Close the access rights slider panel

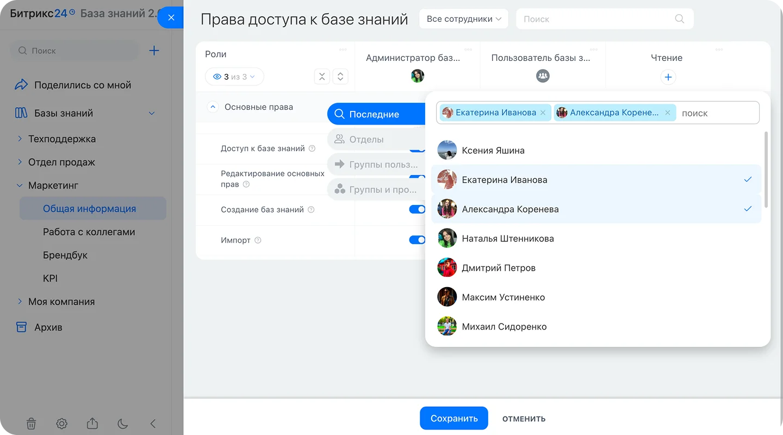[171, 18]
